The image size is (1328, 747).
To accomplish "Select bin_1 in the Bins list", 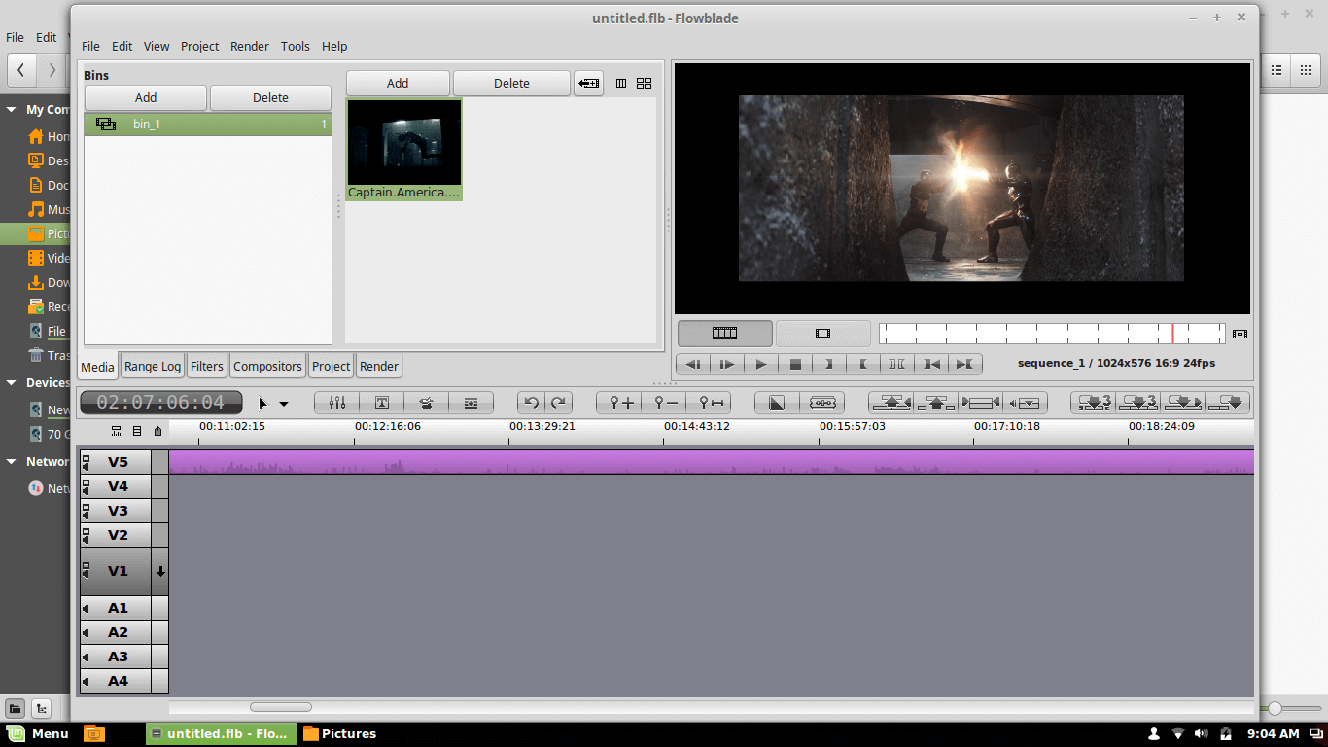I will point(208,124).
